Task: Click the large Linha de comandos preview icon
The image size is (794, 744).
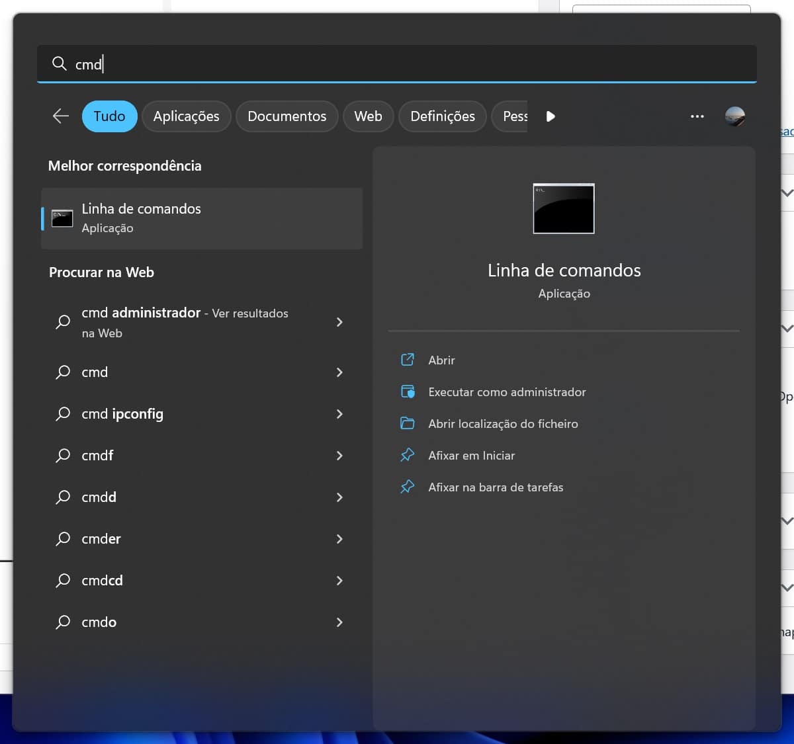Action: (x=564, y=208)
